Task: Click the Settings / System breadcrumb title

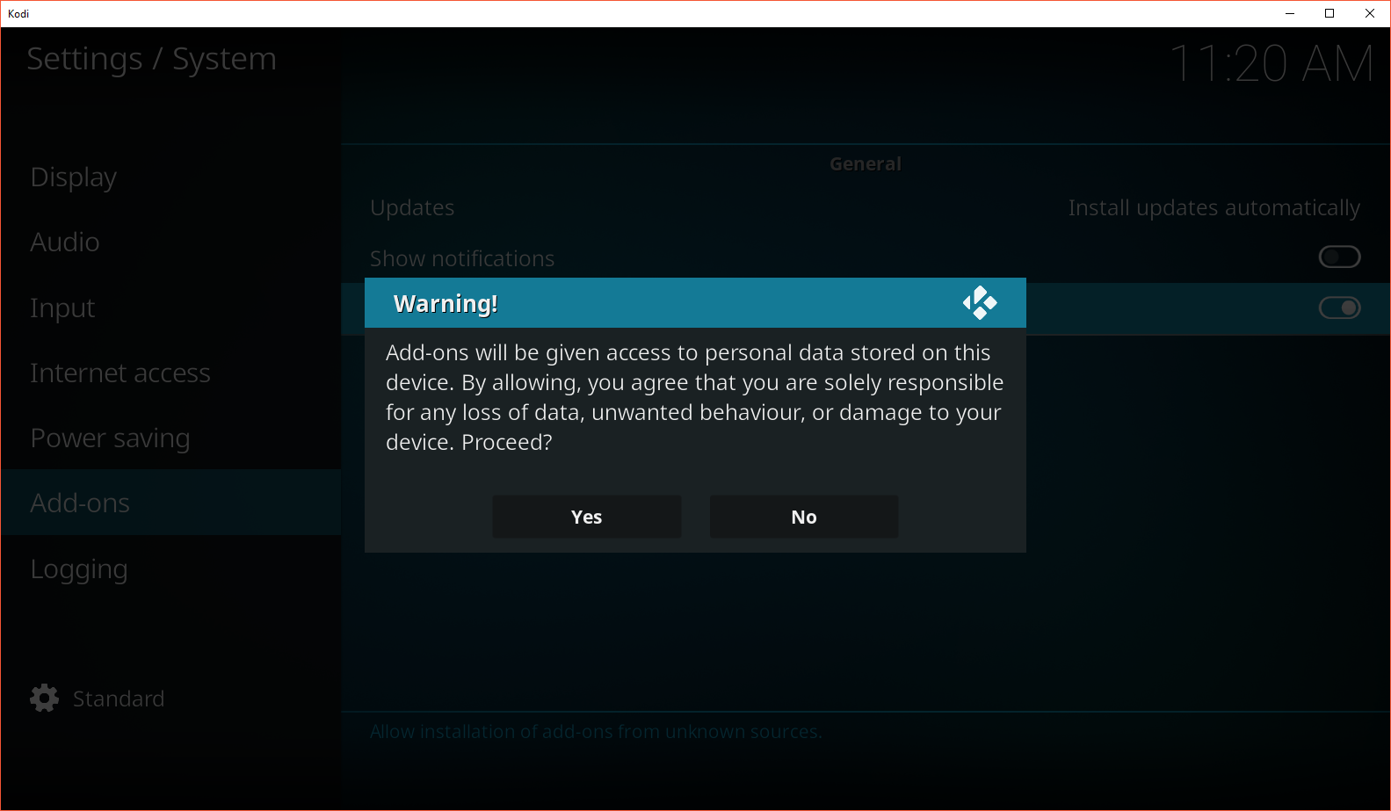Action: (x=151, y=59)
